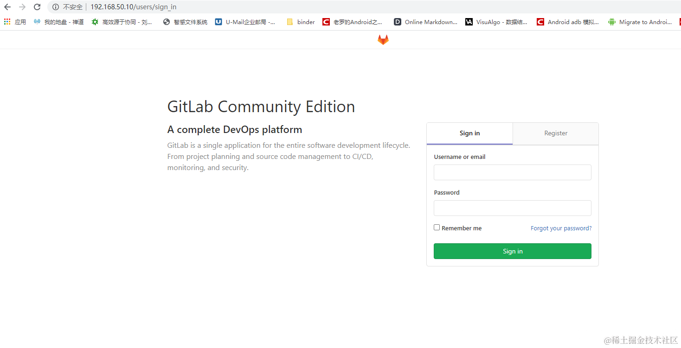Reload the page with the refresh icon
This screenshot has height=348, width=681.
37,7
